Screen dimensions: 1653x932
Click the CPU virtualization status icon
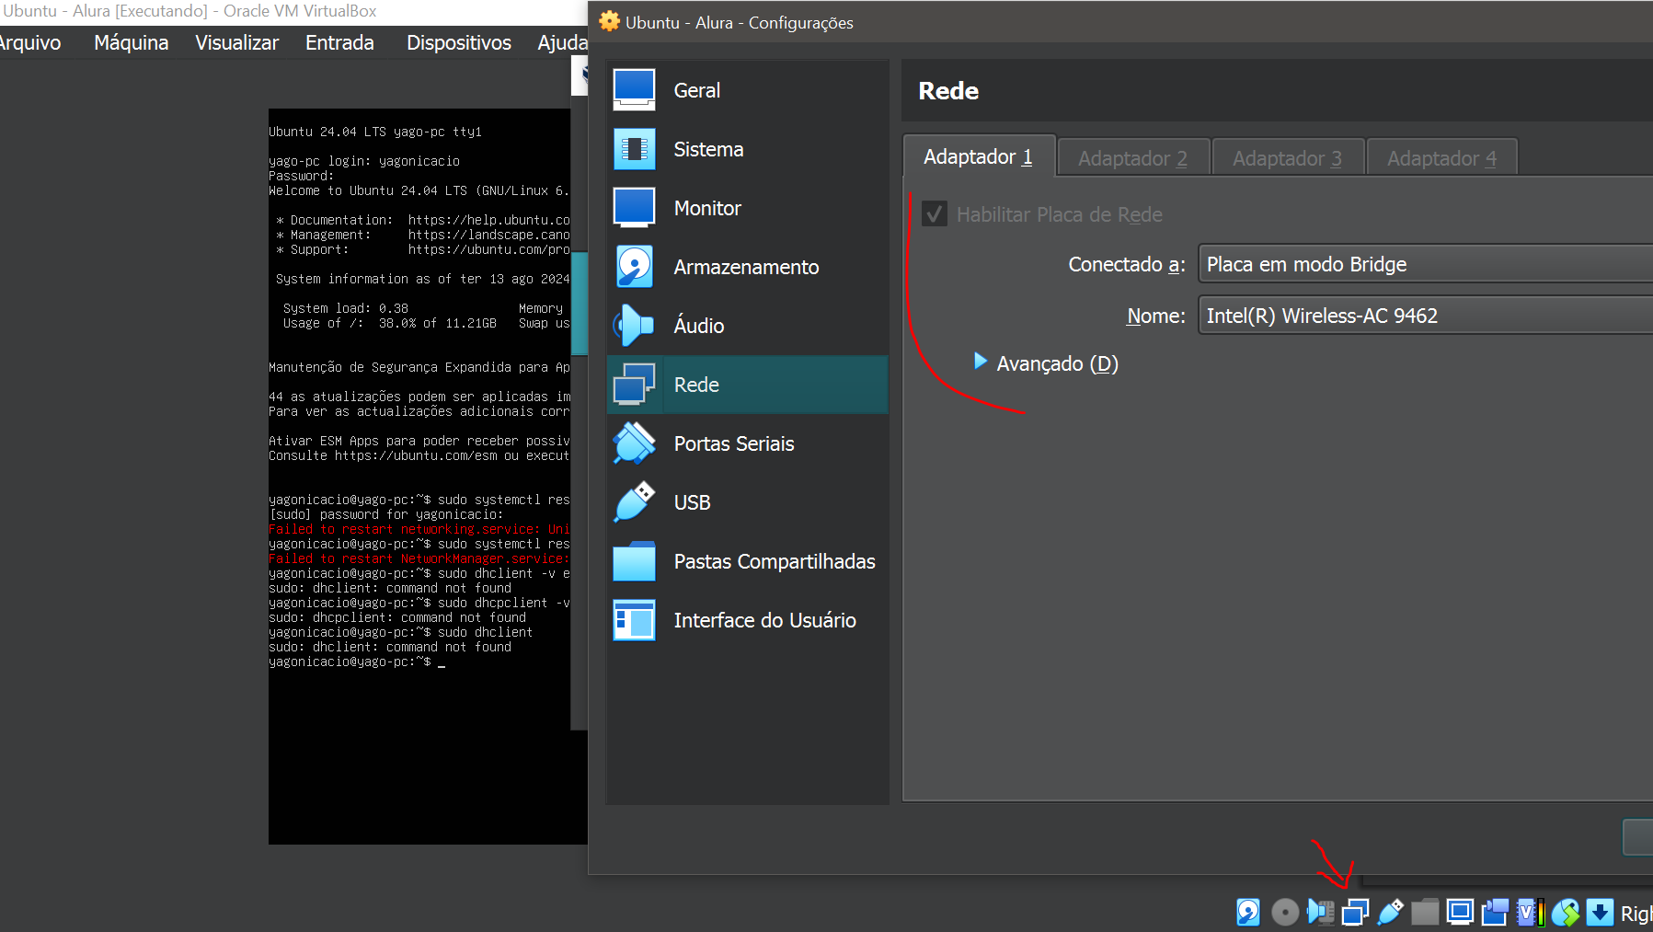tap(1530, 912)
